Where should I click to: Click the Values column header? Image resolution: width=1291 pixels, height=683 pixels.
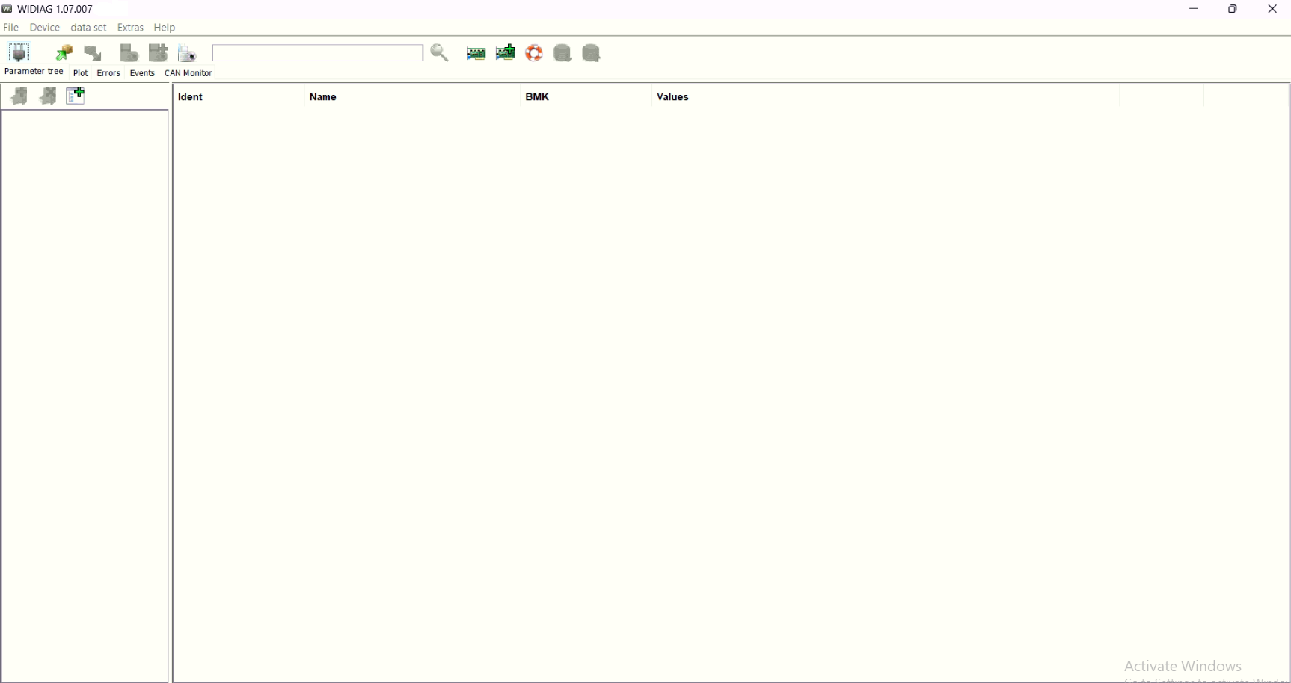coord(886,96)
